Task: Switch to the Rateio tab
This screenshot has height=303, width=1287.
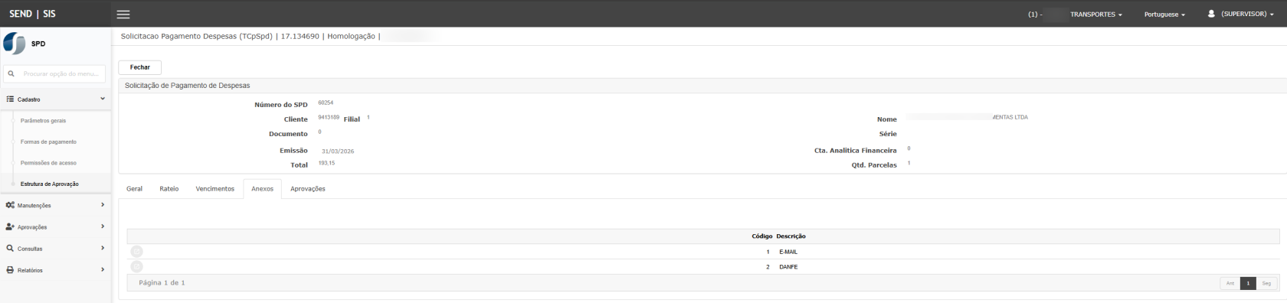Action: pos(169,189)
